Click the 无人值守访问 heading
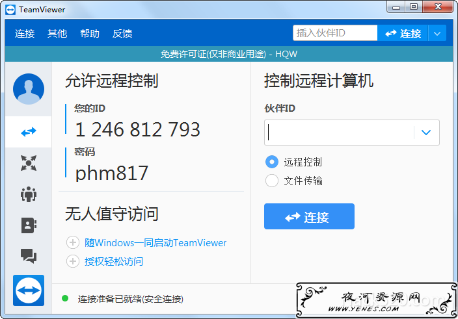The height and width of the screenshot is (319, 458). click(112, 214)
